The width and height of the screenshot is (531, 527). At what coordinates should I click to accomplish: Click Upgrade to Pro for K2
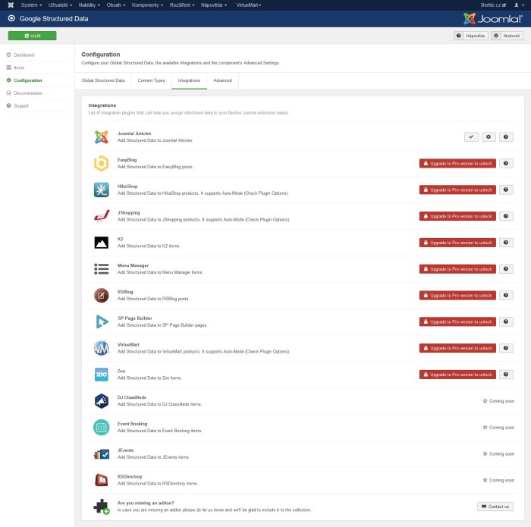tap(457, 243)
